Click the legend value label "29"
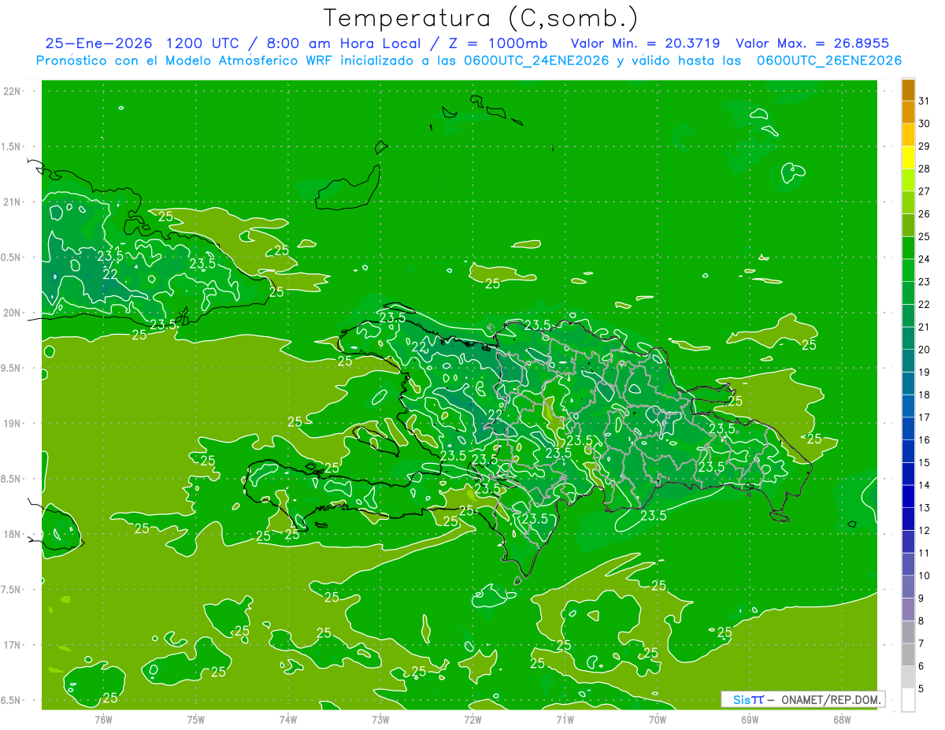This screenshot has height=730, width=945. (x=925, y=146)
